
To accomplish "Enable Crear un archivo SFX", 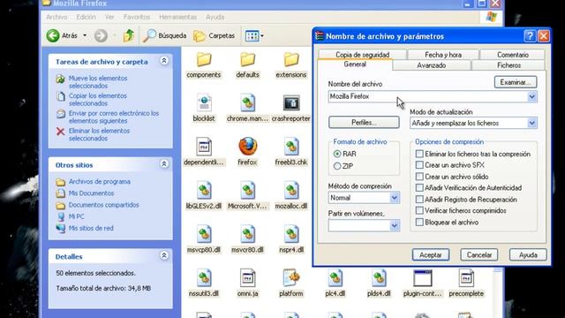I will [x=419, y=165].
